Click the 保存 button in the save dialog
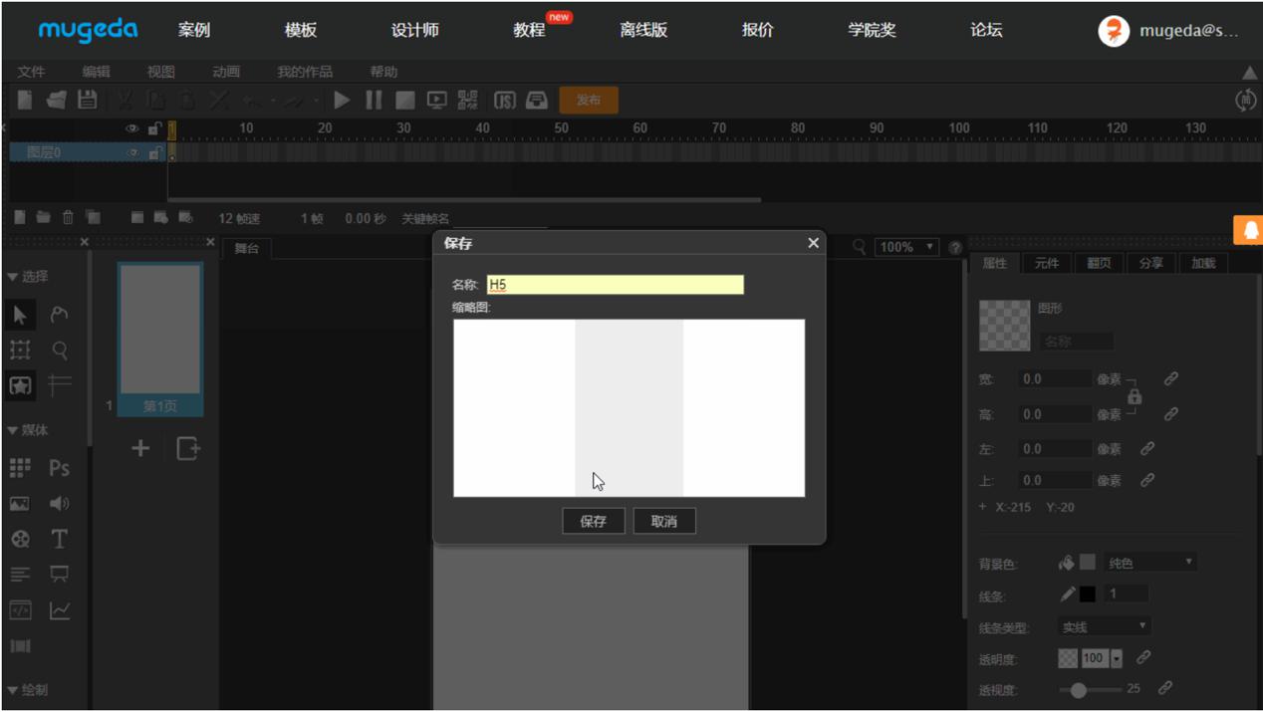Viewport: 1263px width, 712px height. tap(594, 521)
